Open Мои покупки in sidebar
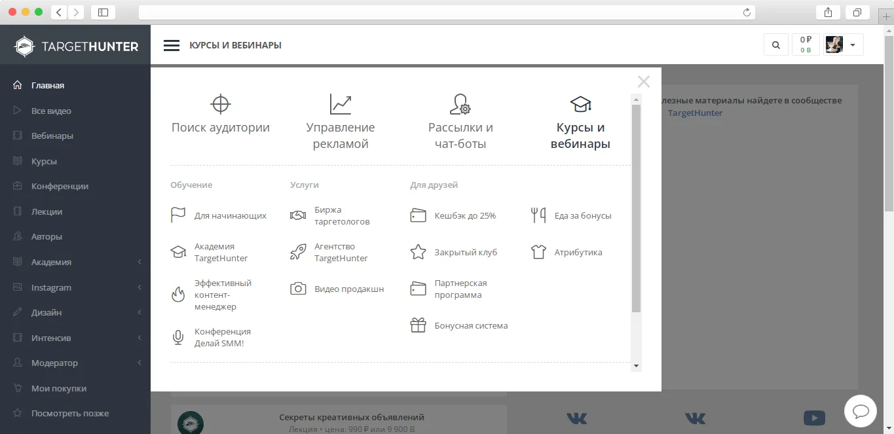894x434 pixels. (59, 388)
